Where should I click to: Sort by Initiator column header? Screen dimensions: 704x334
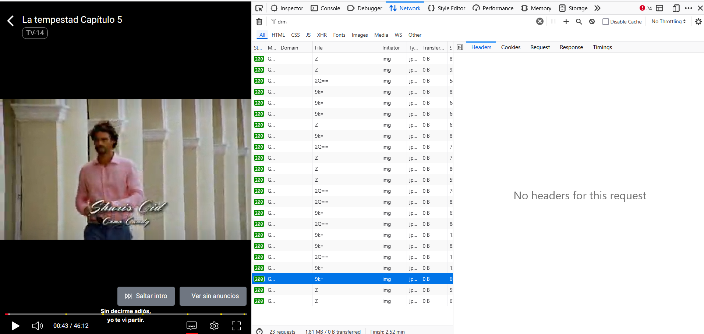click(x=393, y=48)
